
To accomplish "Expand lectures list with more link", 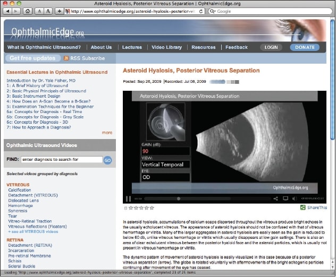I will tap(107, 133).
